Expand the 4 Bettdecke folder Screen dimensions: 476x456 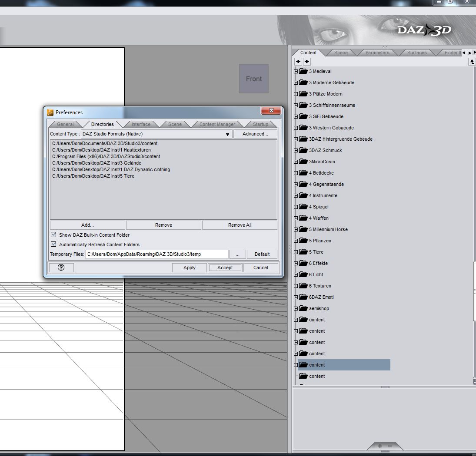click(x=296, y=173)
